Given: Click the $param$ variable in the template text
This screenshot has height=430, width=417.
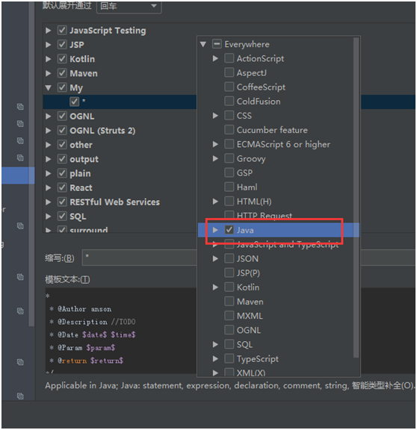Looking at the screenshot, I should pos(101,348).
